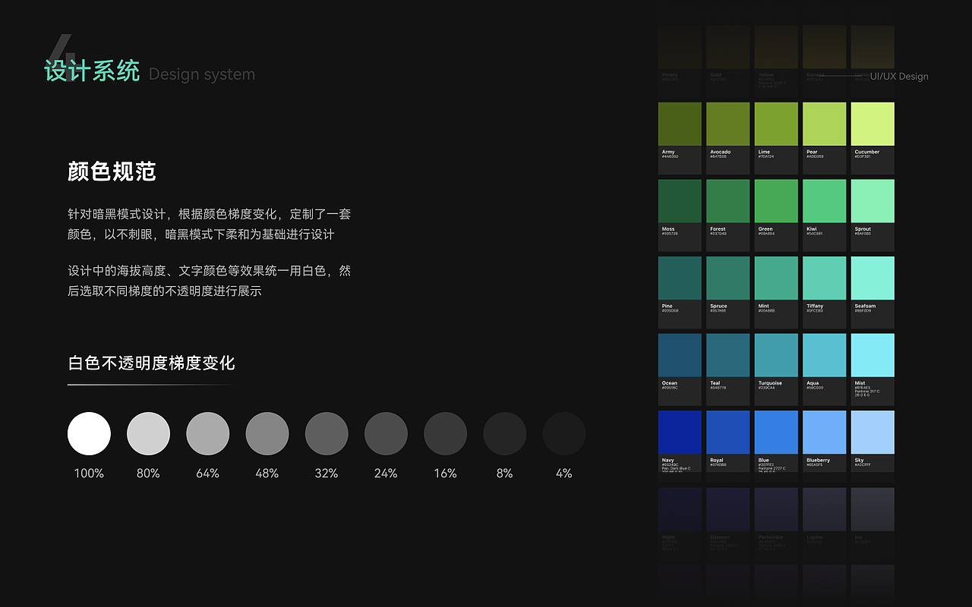Select the Pear light green swatch
Screen dimensions: 972x607
click(824, 124)
